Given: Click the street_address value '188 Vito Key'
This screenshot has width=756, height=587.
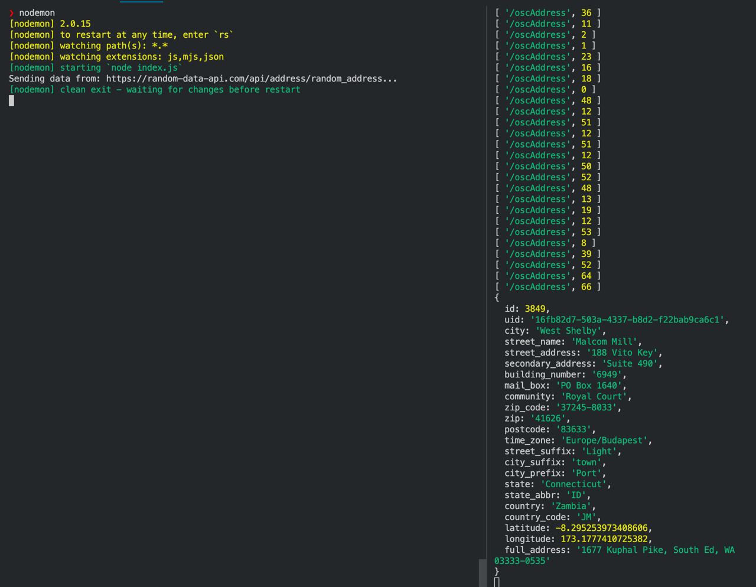Looking at the screenshot, I should click(621, 353).
